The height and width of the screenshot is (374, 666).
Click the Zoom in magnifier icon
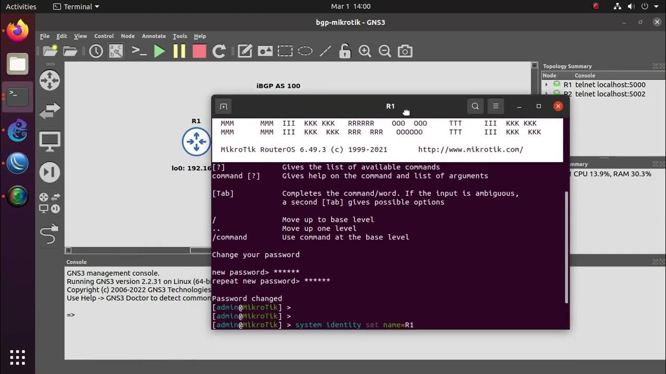coord(365,51)
